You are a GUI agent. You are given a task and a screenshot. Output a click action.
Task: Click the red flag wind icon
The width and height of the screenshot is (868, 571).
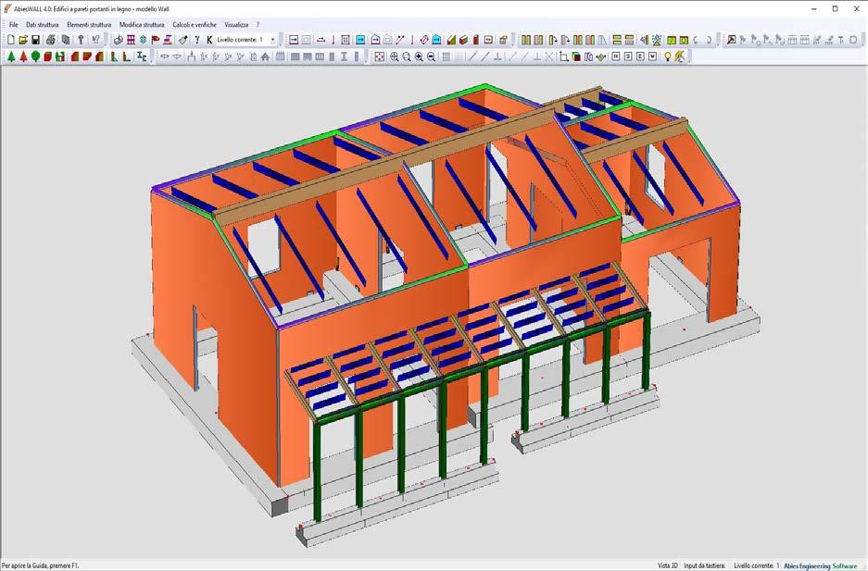click(156, 40)
